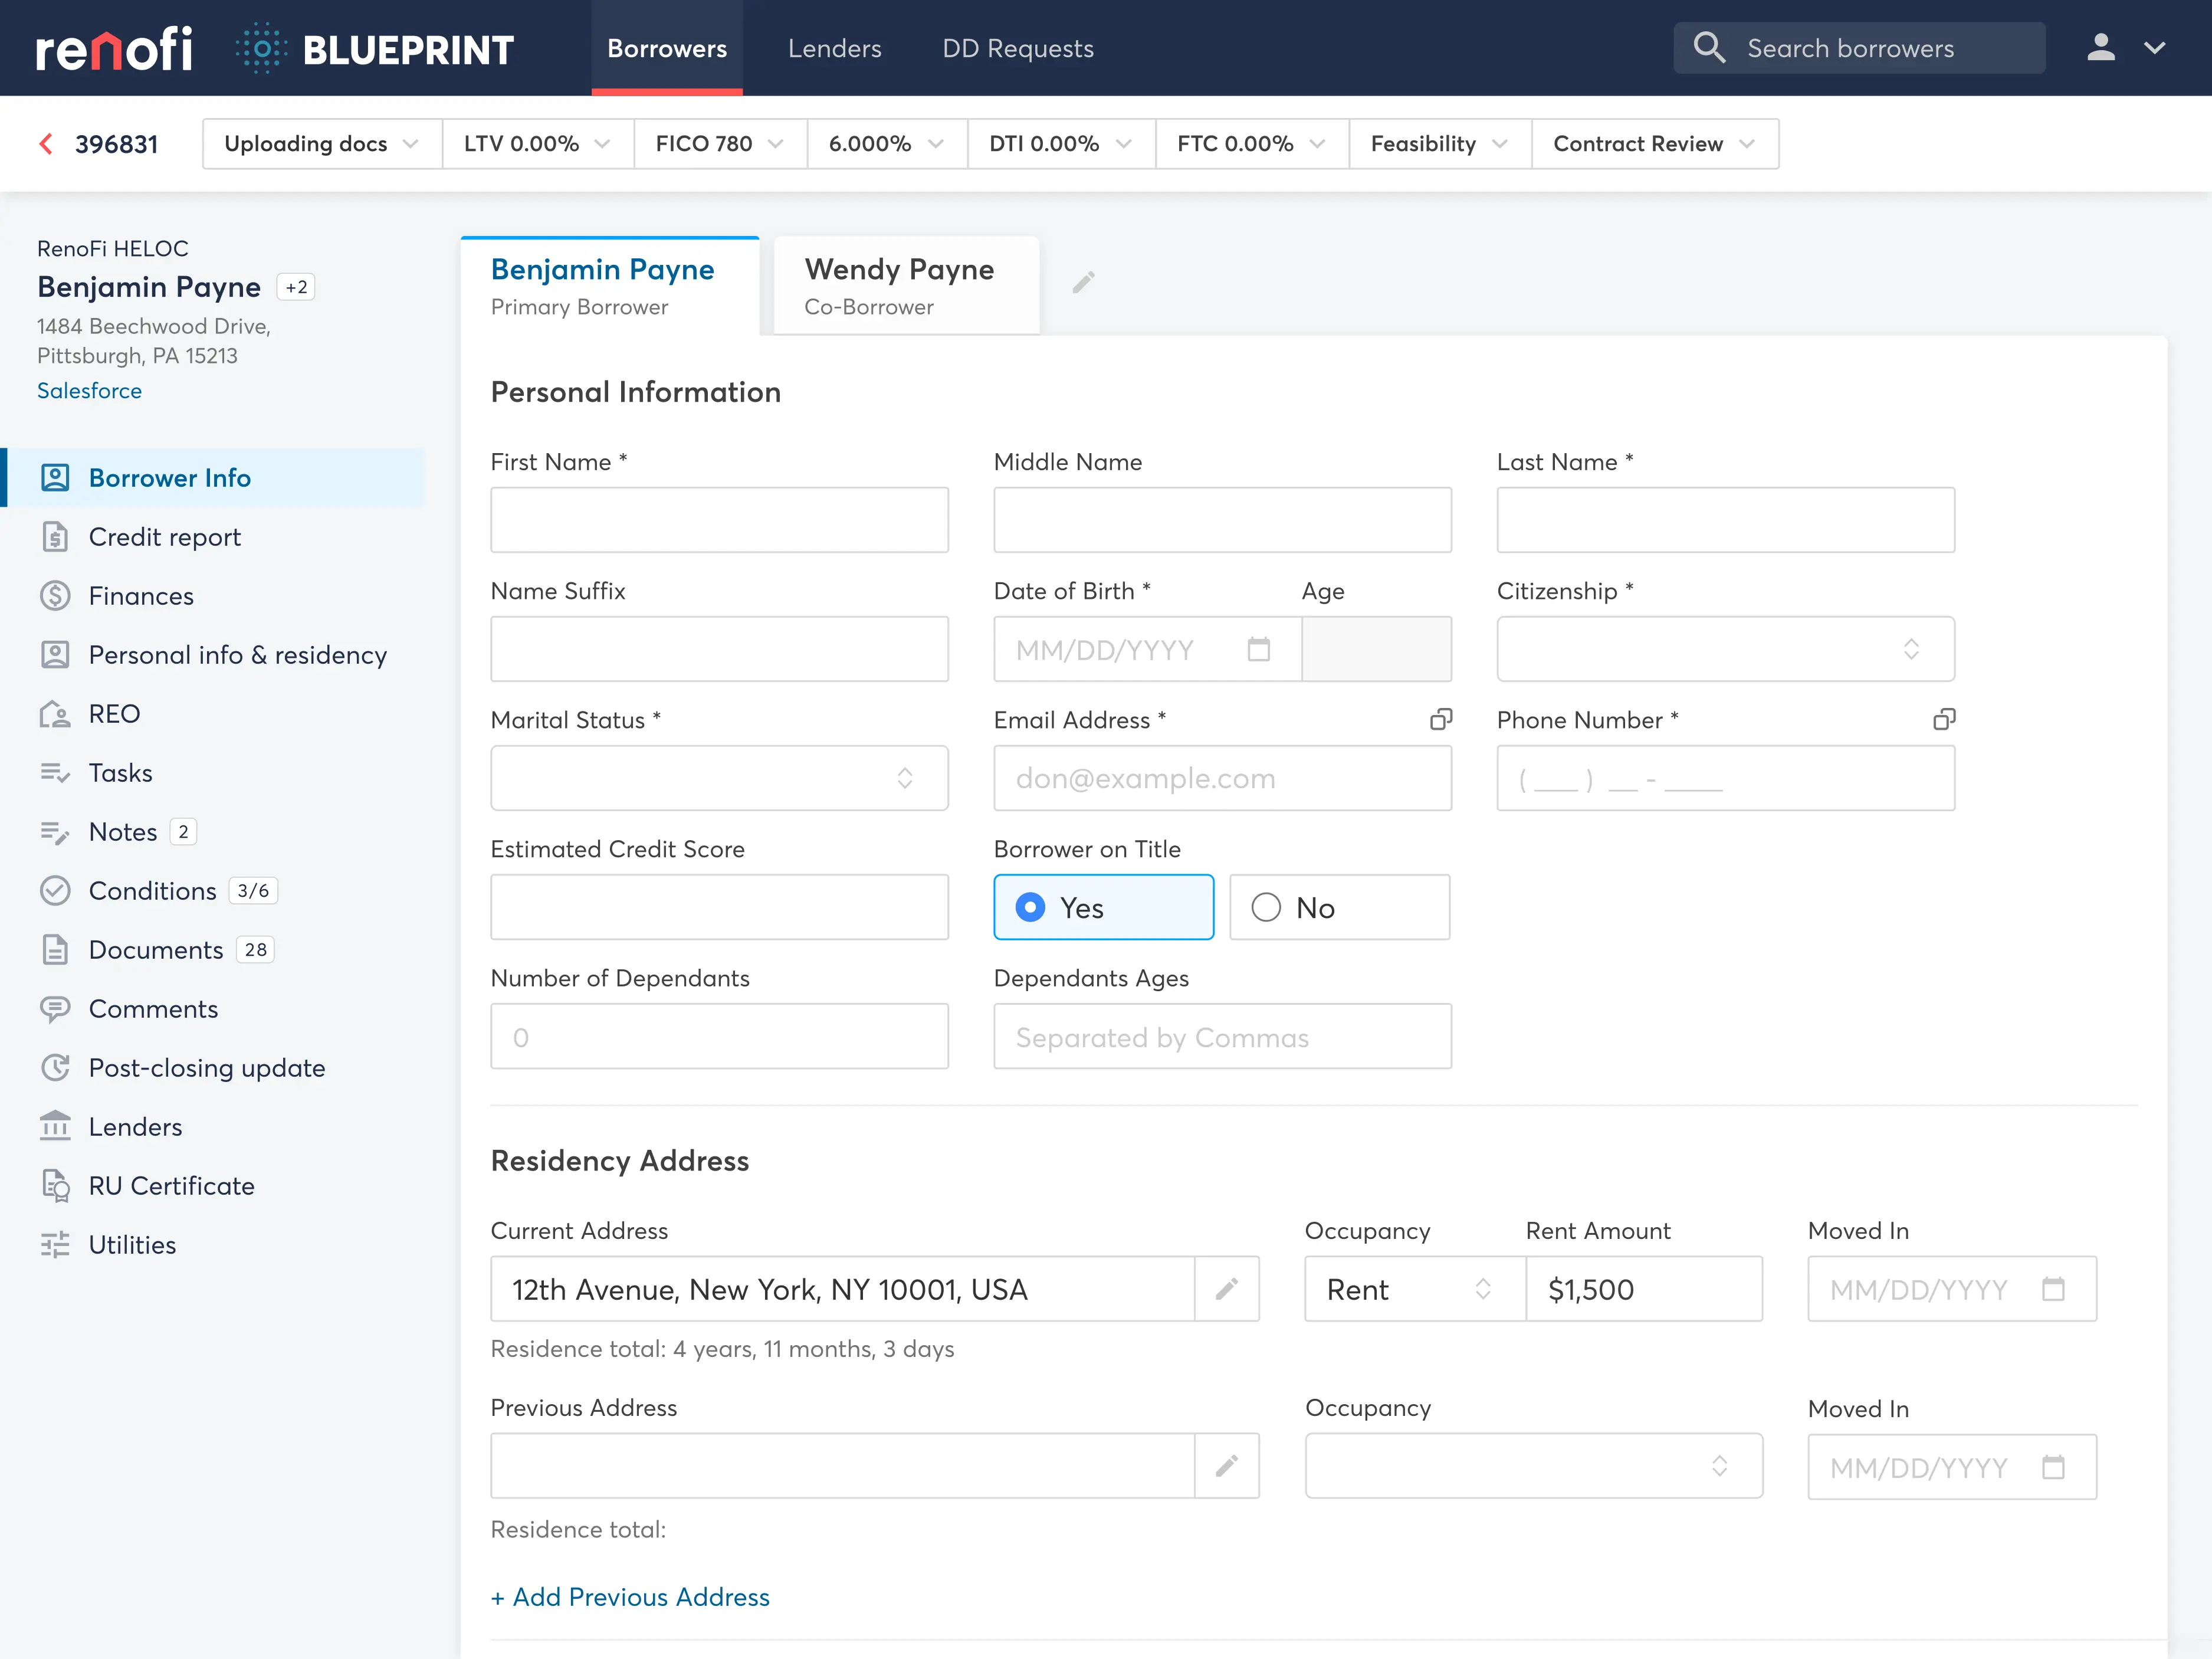Expand the user account chevron menu

pyautogui.click(x=2155, y=48)
